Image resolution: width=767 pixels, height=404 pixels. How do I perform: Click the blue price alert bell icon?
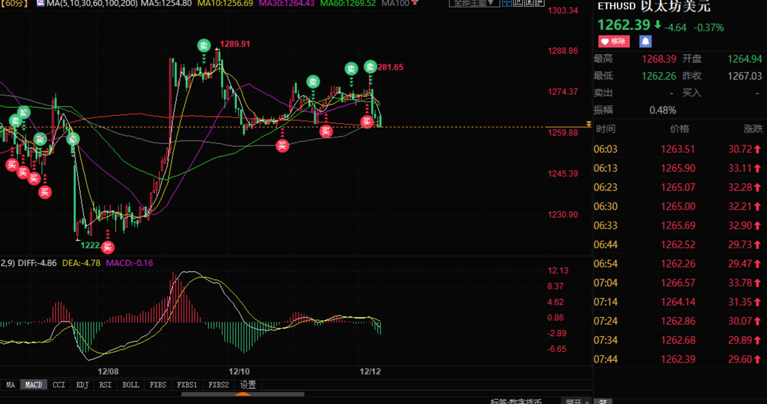tap(645, 41)
